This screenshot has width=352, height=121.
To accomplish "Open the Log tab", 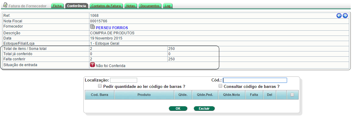I will [167, 6].
